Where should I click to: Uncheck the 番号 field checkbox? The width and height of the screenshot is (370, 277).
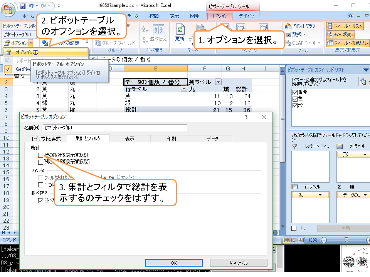[295, 92]
